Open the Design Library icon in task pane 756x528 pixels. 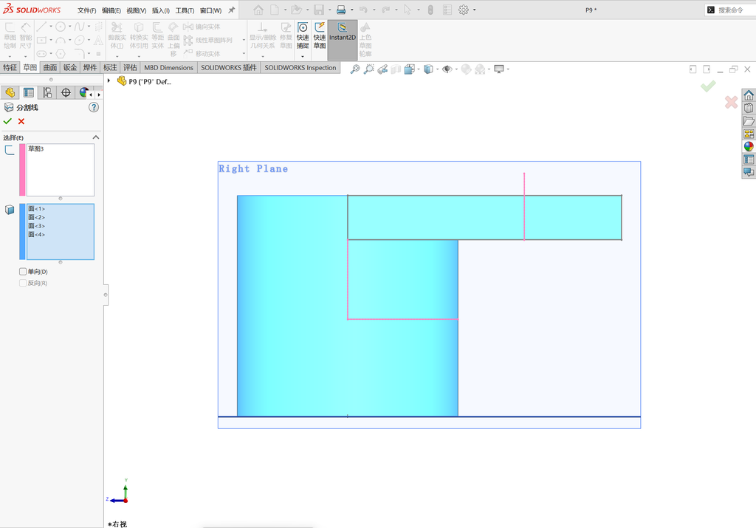click(749, 108)
